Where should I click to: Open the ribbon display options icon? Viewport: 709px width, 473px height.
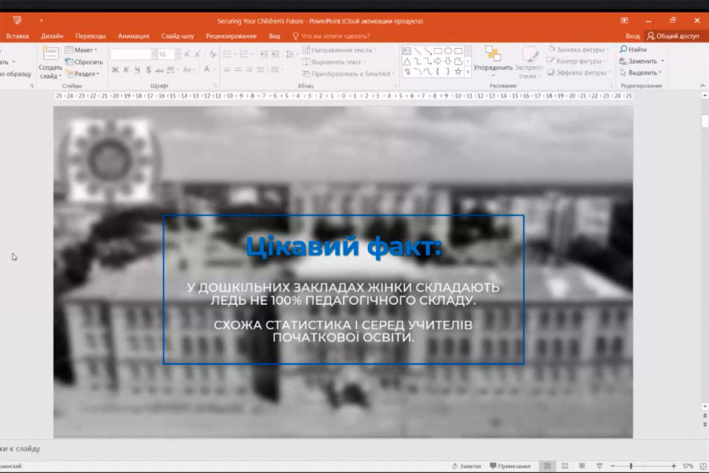[625, 20]
